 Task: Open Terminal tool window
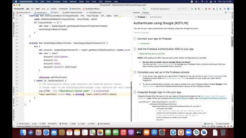(63, 124)
